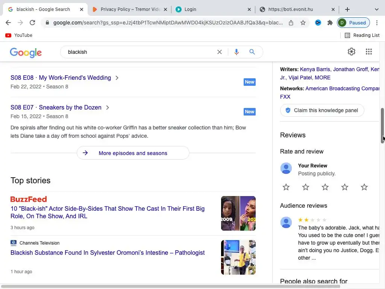Image resolution: width=385 pixels, height=289 pixels.
Task: Click Claim this knowledge panel
Action: [322, 110]
